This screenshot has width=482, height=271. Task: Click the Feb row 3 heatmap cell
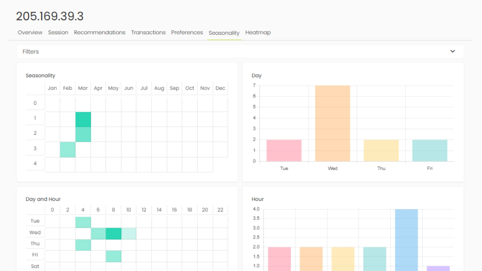point(68,150)
